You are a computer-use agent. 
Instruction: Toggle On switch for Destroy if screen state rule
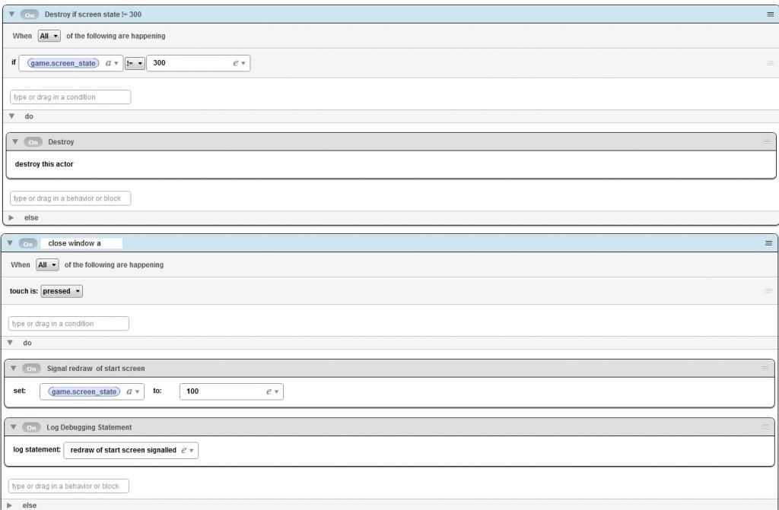(x=30, y=14)
